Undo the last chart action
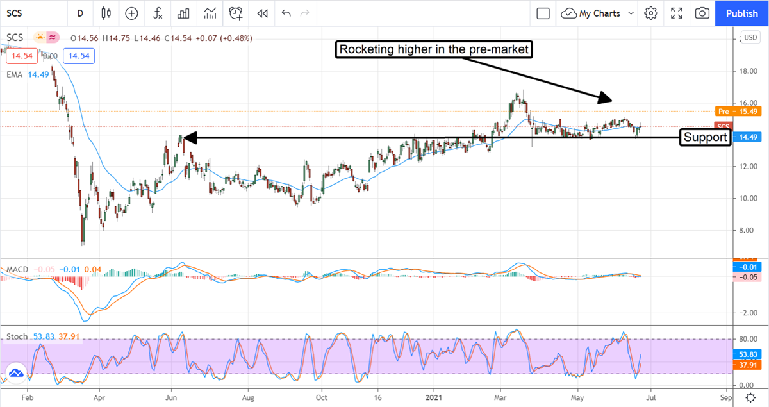The image size is (769, 407). pyautogui.click(x=286, y=13)
